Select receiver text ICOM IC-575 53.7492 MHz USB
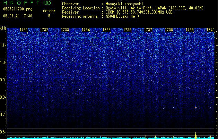This screenshot has width=218, height=139. (139, 12)
